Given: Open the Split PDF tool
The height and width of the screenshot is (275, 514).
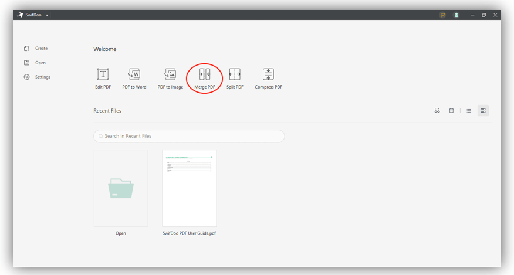Looking at the screenshot, I should click(x=235, y=79).
